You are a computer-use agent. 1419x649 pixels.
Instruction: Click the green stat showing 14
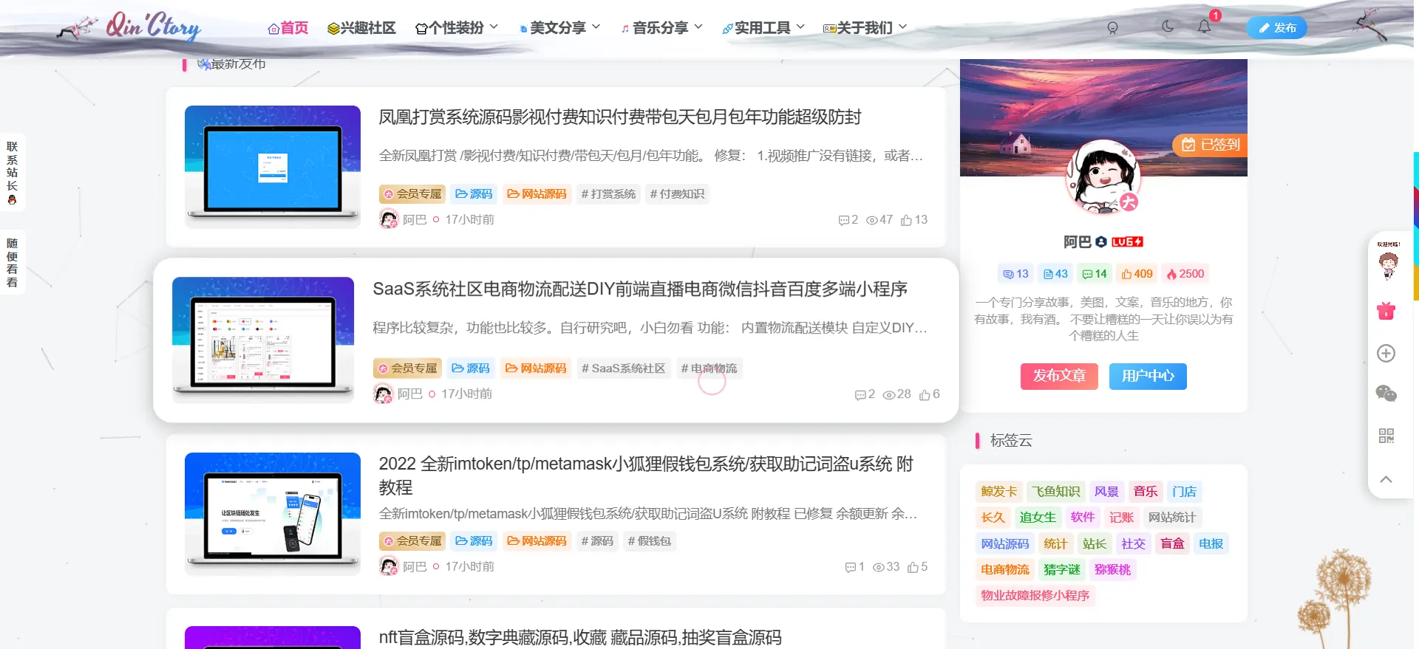tap(1095, 274)
